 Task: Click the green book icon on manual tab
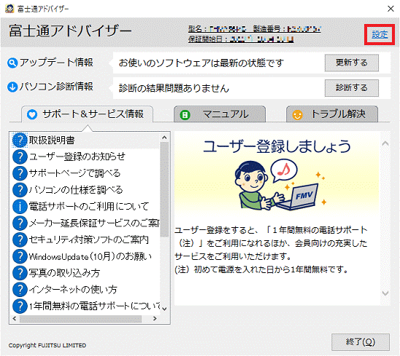click(x=185, y=115)
